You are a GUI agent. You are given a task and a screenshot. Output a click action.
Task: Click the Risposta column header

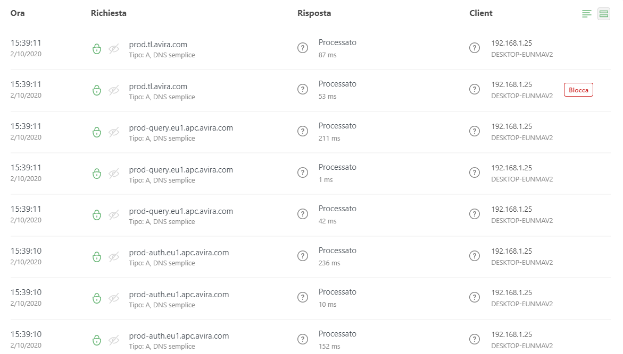point(314,13)
